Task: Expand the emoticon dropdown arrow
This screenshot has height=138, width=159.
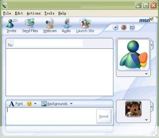Action: 35,104
